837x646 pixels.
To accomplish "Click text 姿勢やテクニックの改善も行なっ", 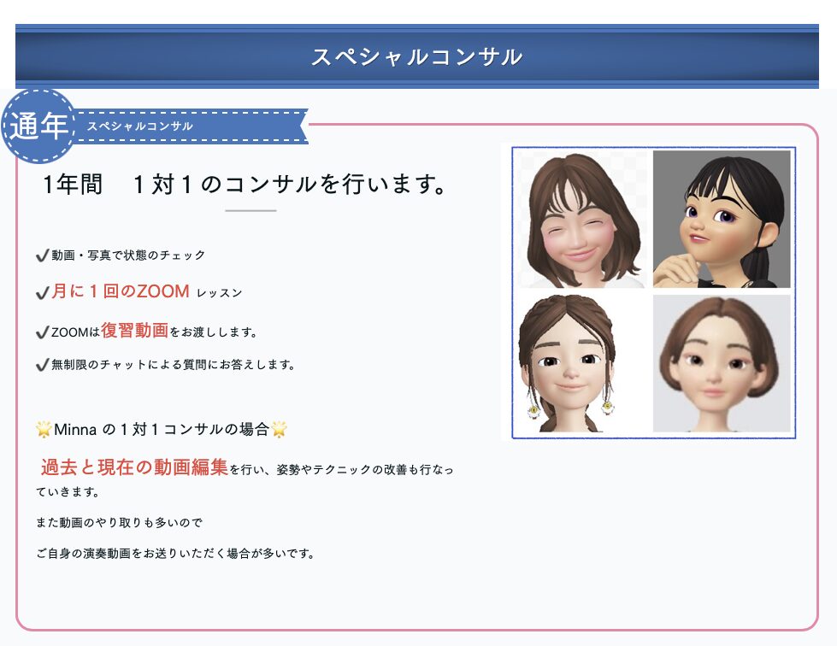I will click(365, 469).
